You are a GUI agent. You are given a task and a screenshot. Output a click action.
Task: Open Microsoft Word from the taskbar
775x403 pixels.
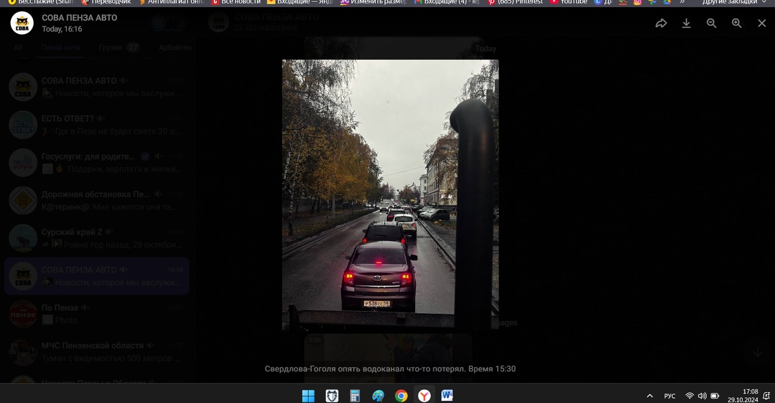click(x=448, y=395)
